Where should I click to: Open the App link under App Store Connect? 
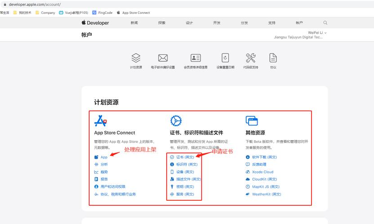[x=104, y=157]
